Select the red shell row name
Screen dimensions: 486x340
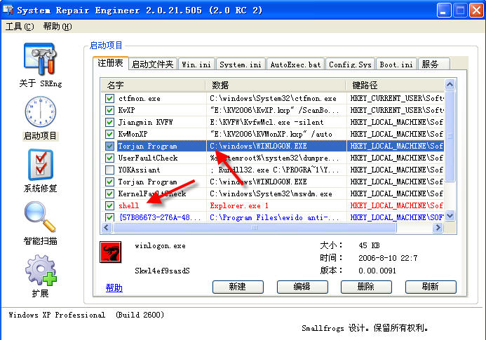128,205
